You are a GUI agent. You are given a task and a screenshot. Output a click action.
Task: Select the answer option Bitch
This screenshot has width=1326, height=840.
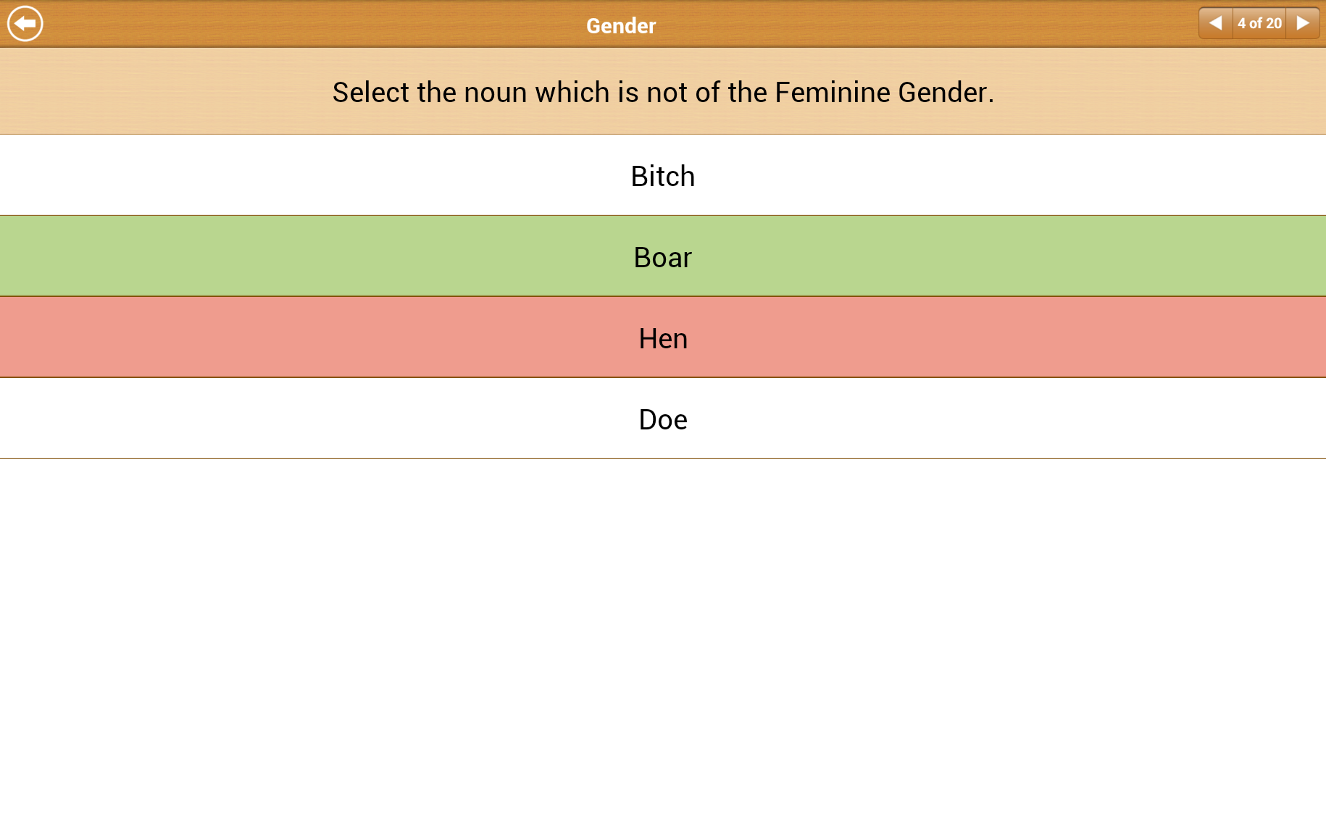pos(663,175)
